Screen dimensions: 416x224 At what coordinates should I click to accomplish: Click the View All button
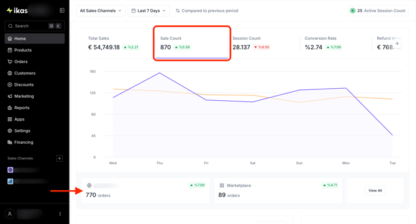click(x=375, y=191)
